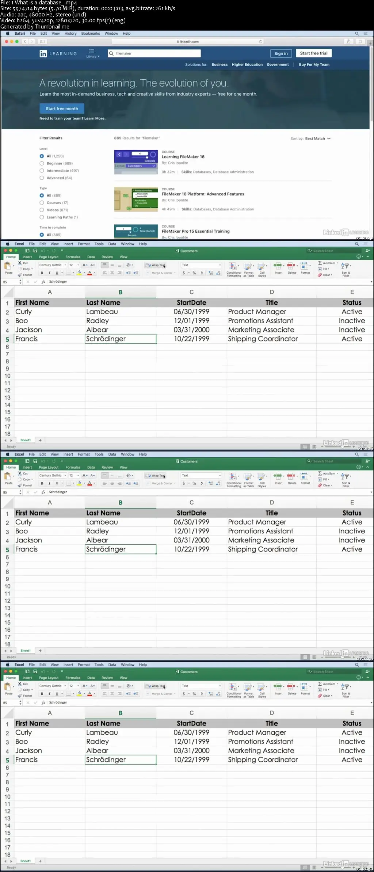Toggle Italic in the first Excel frame ribbon
Screen dimensions: 374x872
point(49,273)
